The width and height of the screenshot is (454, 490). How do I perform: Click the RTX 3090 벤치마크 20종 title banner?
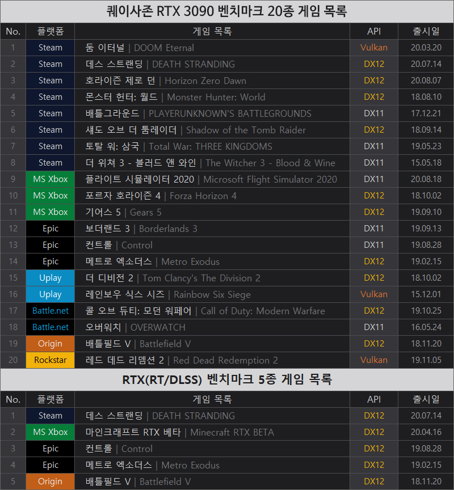pos(227,11)
